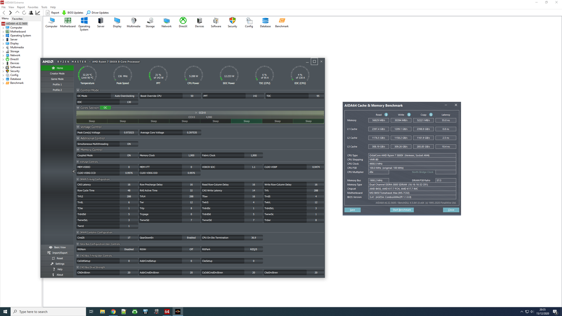This screenshot has height=316, width=562.
Task: Open the Operating System icon in AIDA64 main pane
Action: 84,21
